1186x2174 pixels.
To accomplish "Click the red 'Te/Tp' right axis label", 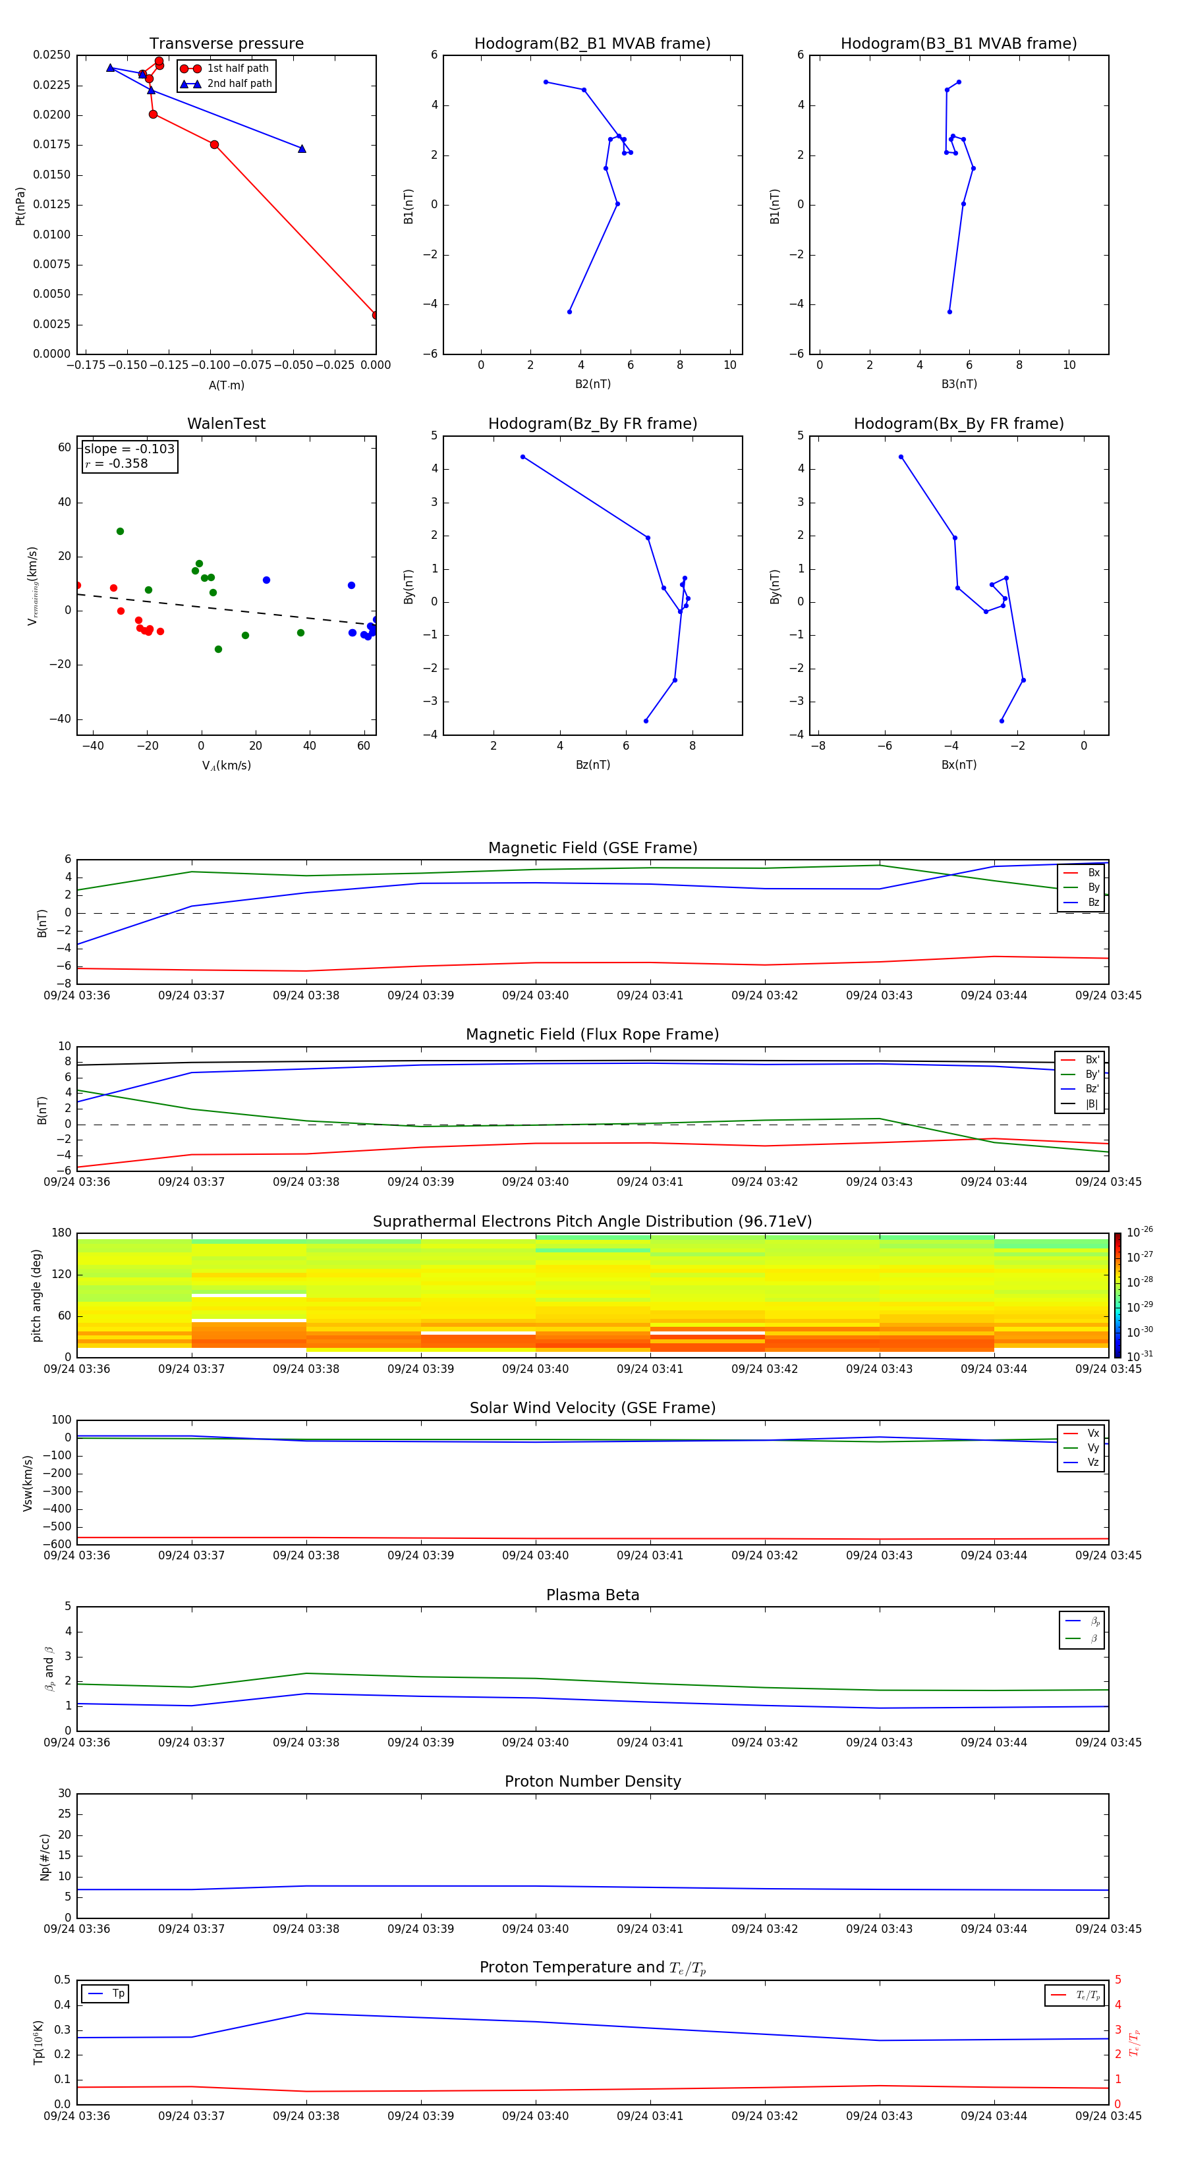I will point(1134,2042).
